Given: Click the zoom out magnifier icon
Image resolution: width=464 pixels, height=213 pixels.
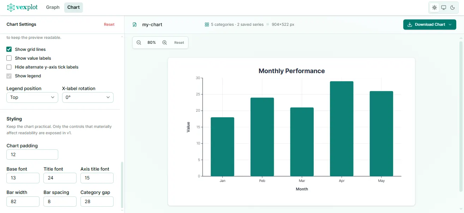Looking at the screenshot, I should (x=139, y=42).
